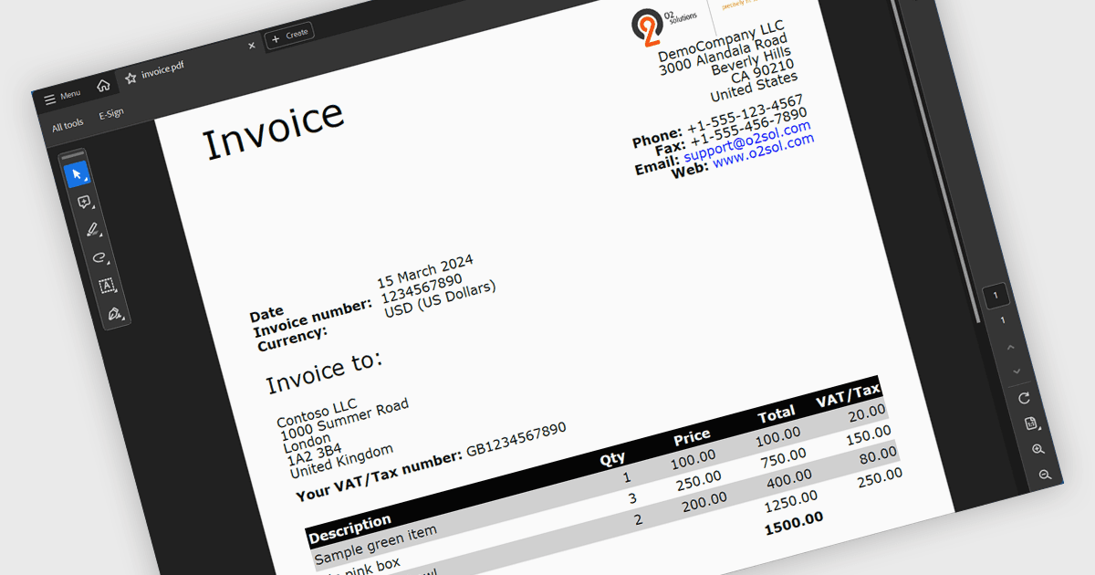Choose the Highlight pen tool

click(92, 231)
